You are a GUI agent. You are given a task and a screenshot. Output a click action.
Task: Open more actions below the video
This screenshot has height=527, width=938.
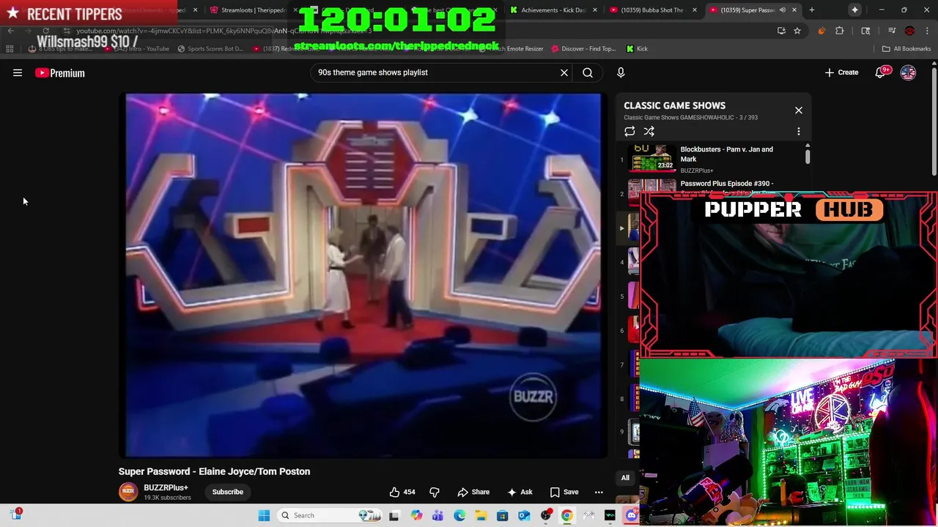coord(599,492)
